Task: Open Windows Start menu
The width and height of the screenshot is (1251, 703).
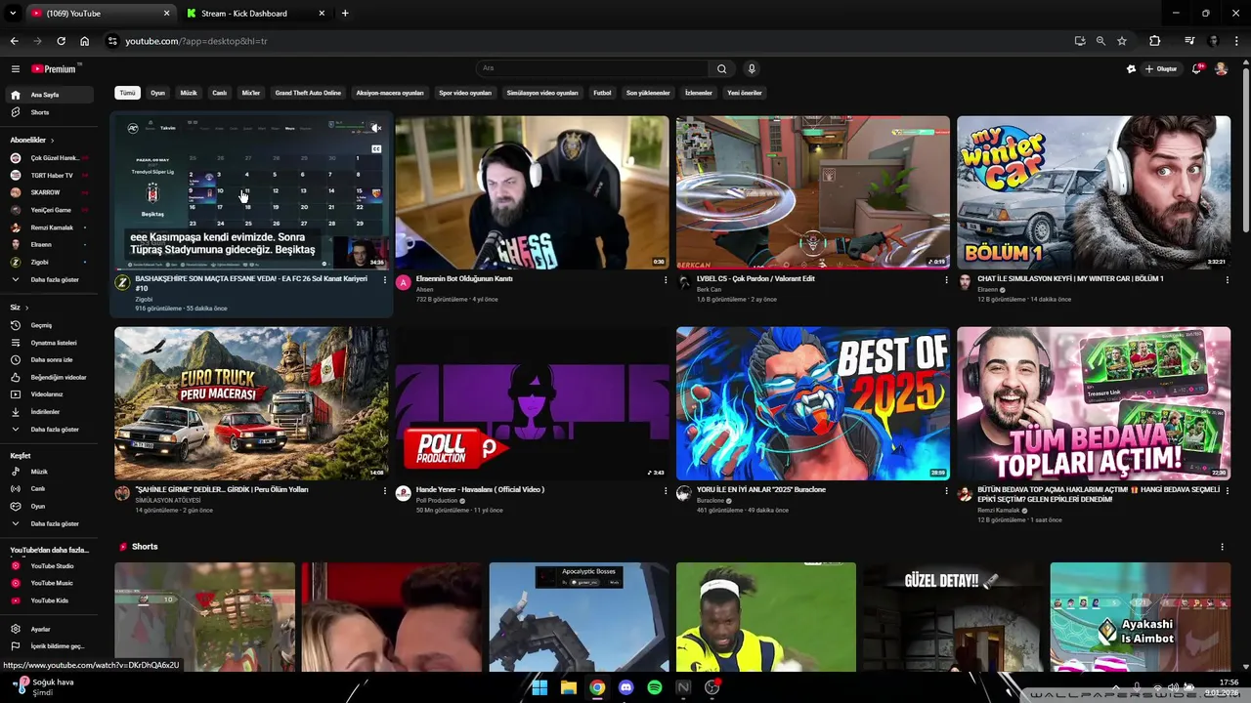Action: coord(539,687)
